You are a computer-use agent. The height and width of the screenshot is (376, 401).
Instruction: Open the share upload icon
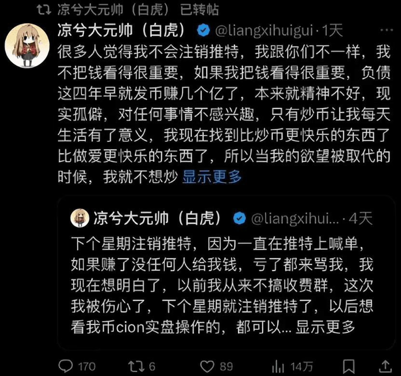tap(386, 366)
